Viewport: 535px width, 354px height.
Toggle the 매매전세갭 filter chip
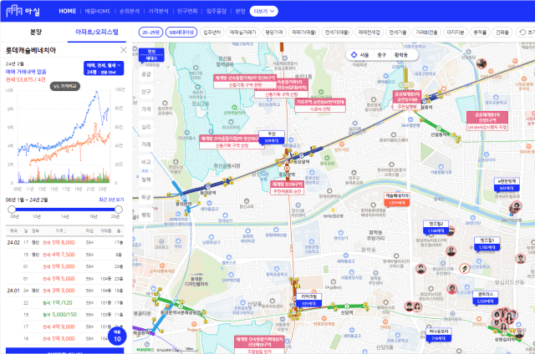(x=369, y=32)
